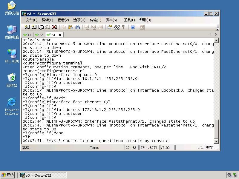Click the Find binoculars icon
This screenshot has height=179, width=239.
78,27
